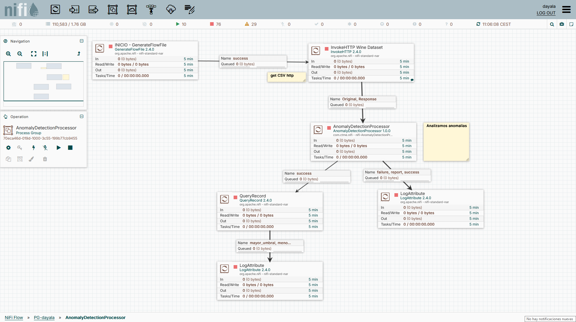Click the stopped components count 76
Screen dimensions: 576x322
point(215,24)
